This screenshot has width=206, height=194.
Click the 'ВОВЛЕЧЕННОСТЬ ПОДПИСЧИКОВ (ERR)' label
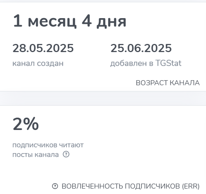point(131,186)
